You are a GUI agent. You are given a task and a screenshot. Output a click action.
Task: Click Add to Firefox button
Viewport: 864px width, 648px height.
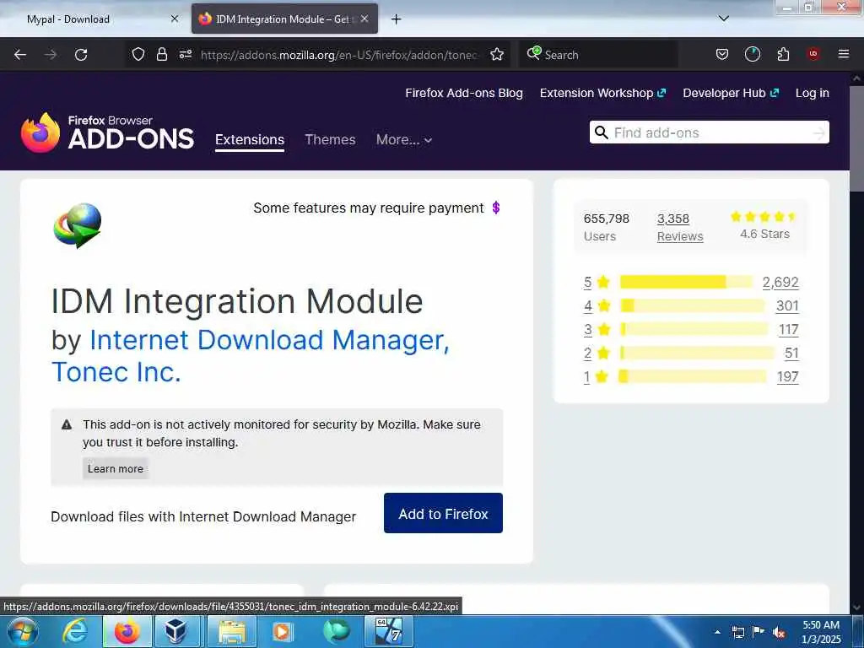point(443,513)
